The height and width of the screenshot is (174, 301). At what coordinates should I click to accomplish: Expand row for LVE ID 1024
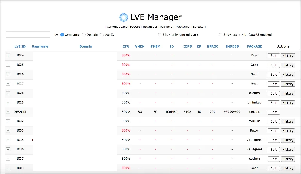pyautogui.click(x=8, y=55)
